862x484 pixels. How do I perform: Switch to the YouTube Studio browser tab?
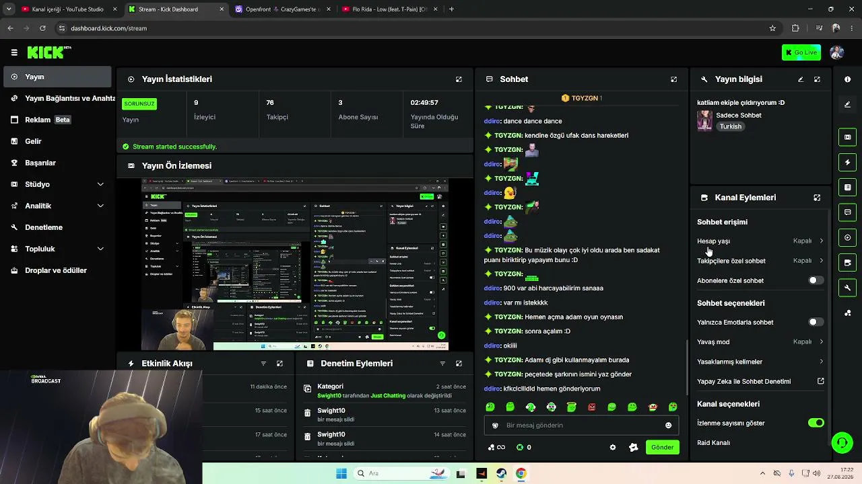[69, 9]
